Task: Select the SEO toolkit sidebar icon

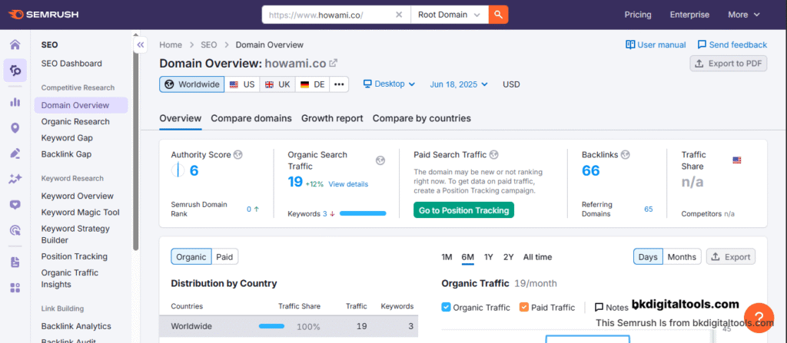Action: click(x=15, y=70)
